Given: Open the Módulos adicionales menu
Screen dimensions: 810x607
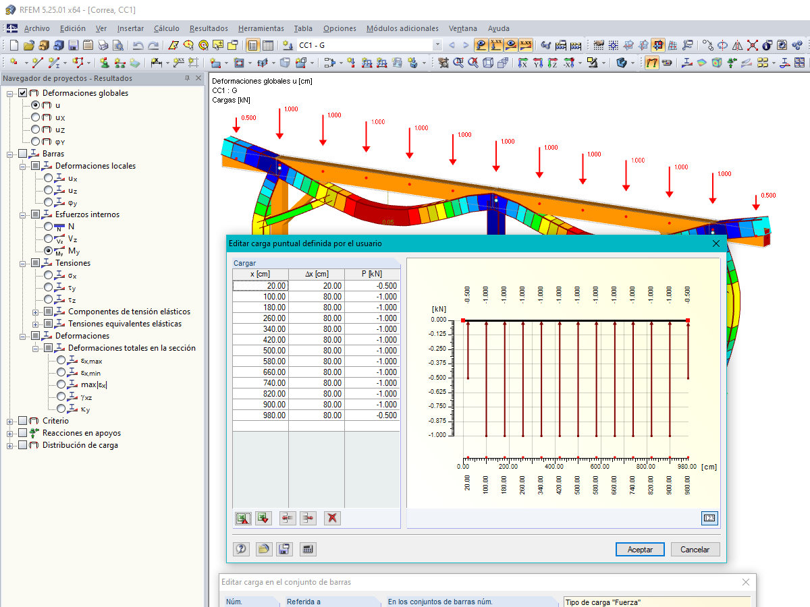Looking at the screenshot, I should pyautogui.click(x=402, y=28).
